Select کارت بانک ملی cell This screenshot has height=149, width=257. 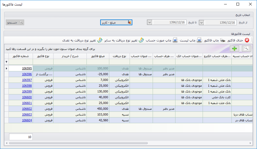pyautogui.click(x=217, y=97)
